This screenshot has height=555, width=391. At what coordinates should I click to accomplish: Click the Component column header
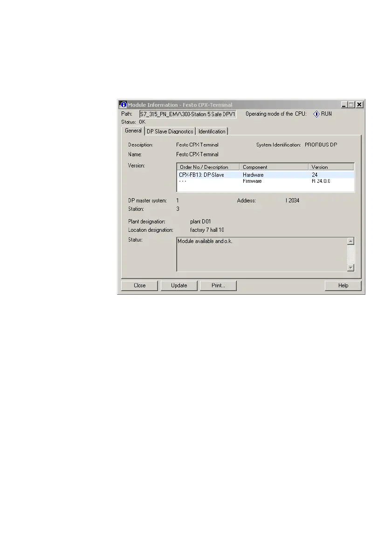274,167
